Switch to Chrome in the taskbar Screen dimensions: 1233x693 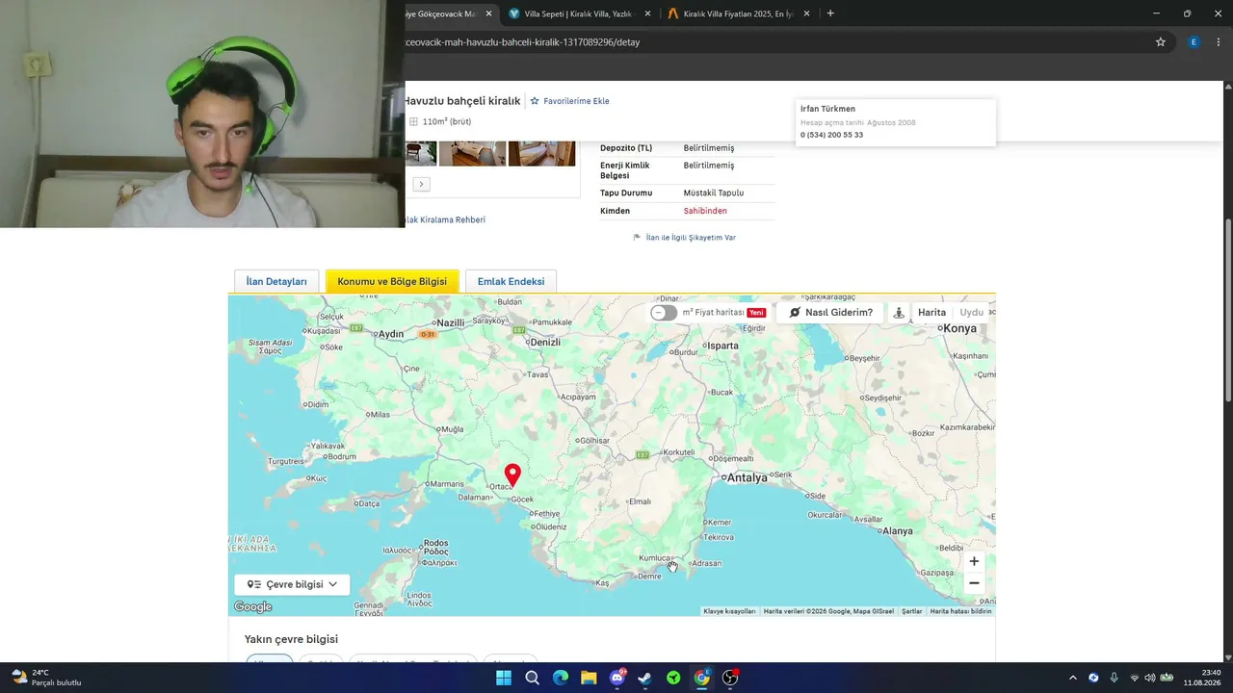[x=702, y=678]
